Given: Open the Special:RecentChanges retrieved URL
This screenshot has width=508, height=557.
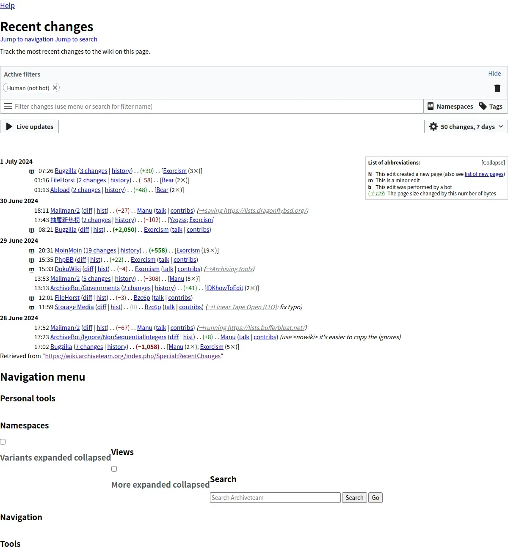Looking at the screenshot, I should (x=133, y=356).
